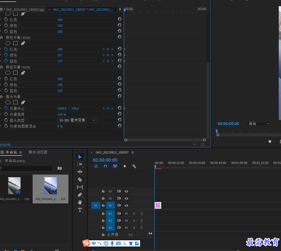
Task: Toggle V3 track output eye
Action: [126, 191]
